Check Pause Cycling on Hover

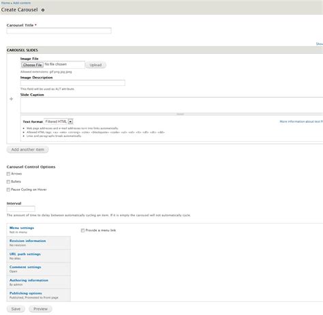coord(8,190)
